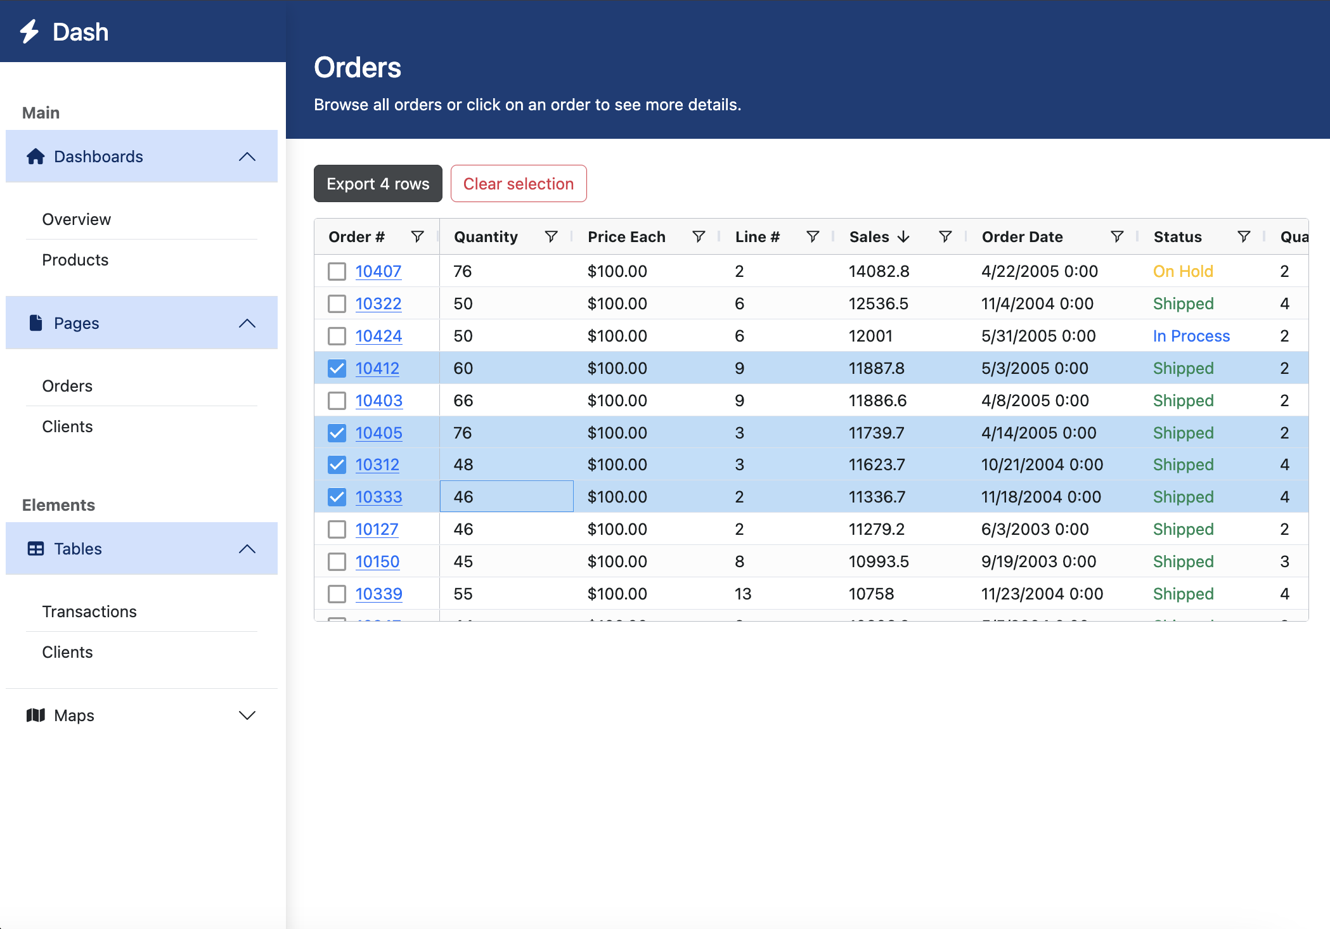Open the Order Date filter icon
This screenshot has height=929, width=1330.
(1117, 237)
